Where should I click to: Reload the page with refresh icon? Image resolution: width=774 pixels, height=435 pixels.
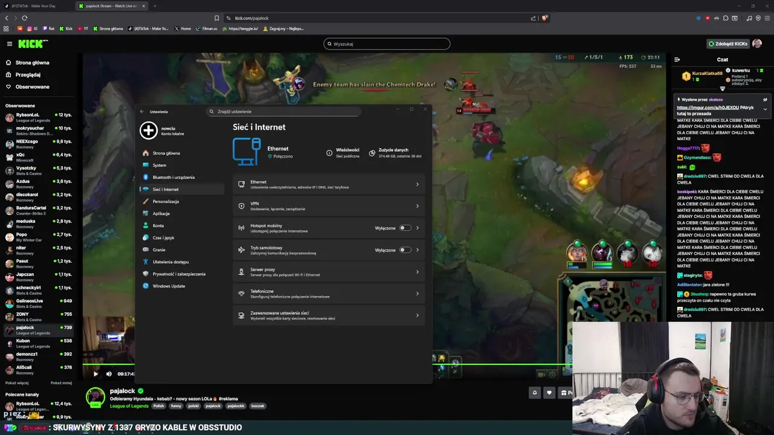(x=24, y=18)
